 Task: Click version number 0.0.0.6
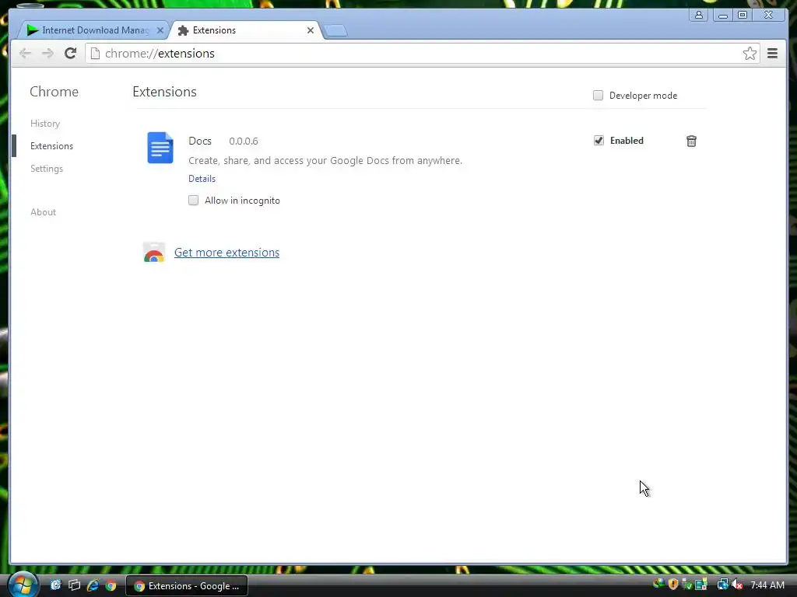pos(244,141)
